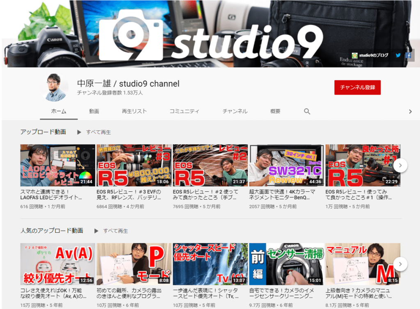Screen dimensions: 420x309
Task: Click the 10万 回視聴・6 年前 stats text
Action: (118, 305)
